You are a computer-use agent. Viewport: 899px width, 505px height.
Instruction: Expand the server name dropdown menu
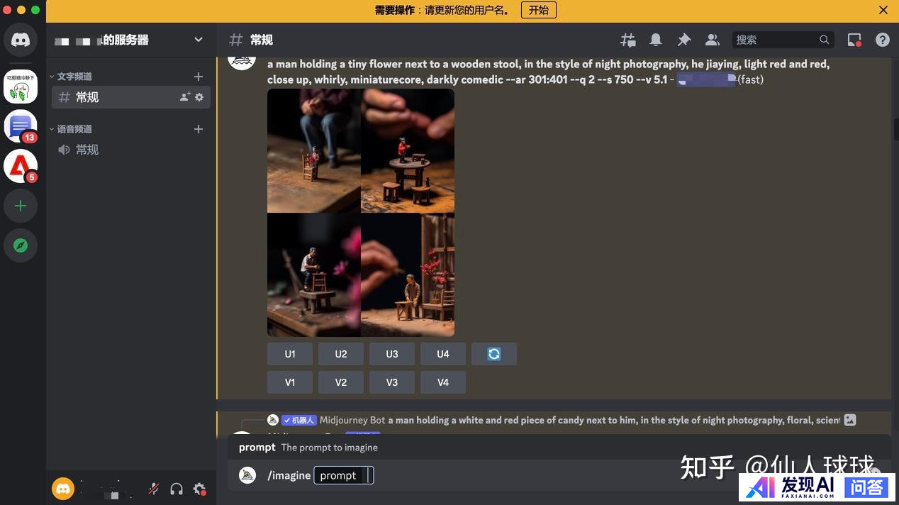199,40
